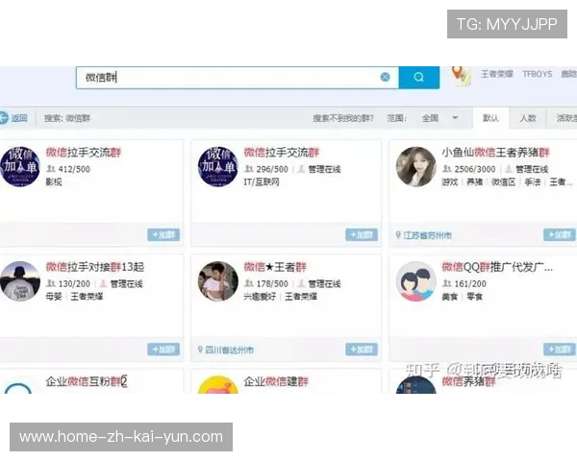Click the IT/互联网 tag
577x461 pixels.
pos(262,182)
